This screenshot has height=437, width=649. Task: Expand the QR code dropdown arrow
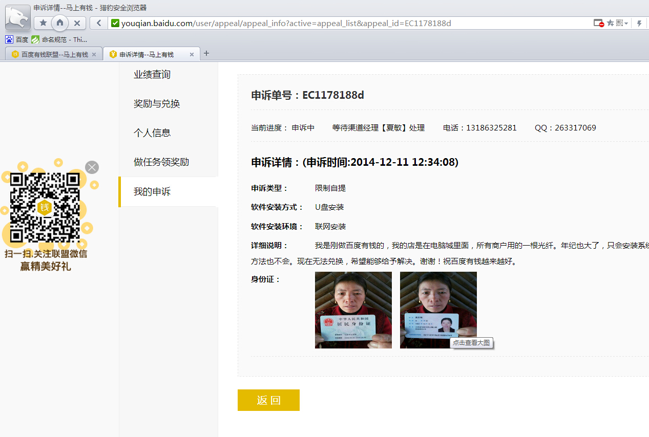point(626,24)
